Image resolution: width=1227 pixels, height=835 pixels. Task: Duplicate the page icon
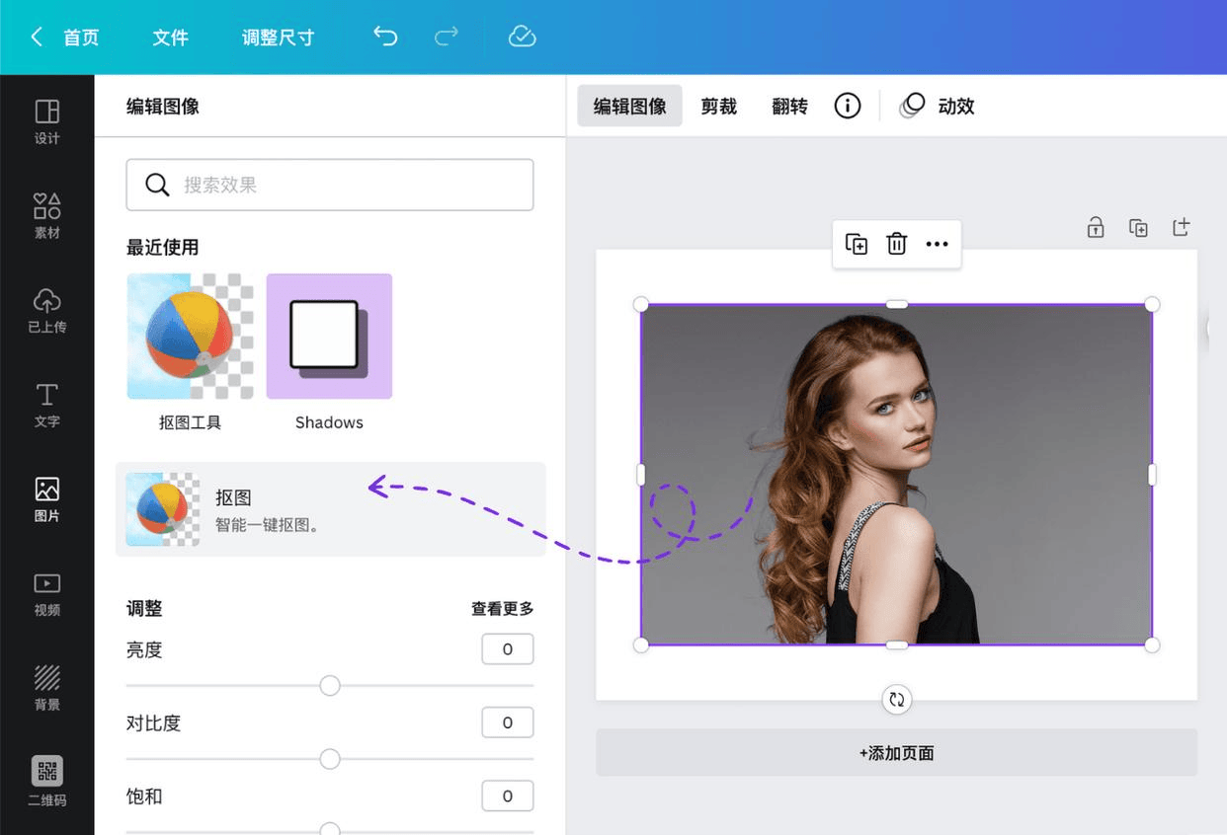pos(1138,227)
